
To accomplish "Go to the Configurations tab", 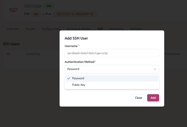I will [x=51, y=29].
